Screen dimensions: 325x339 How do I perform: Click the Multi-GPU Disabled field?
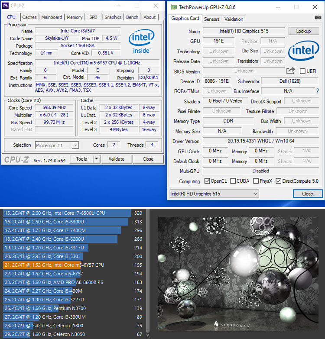tap(261, 171)
